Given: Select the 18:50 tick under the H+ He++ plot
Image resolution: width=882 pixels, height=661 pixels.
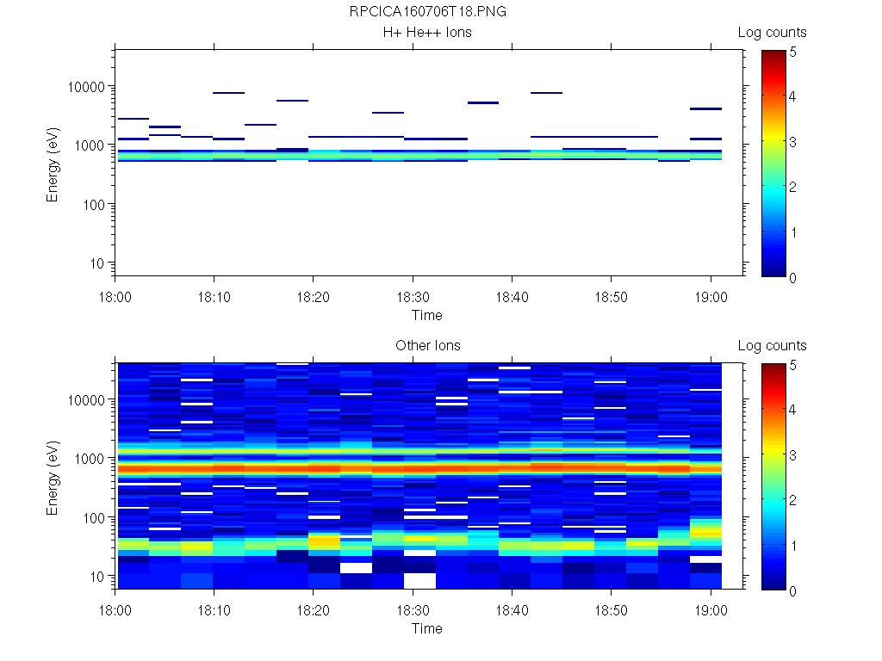Looking at the screenshot, I should tap(612, 297).
